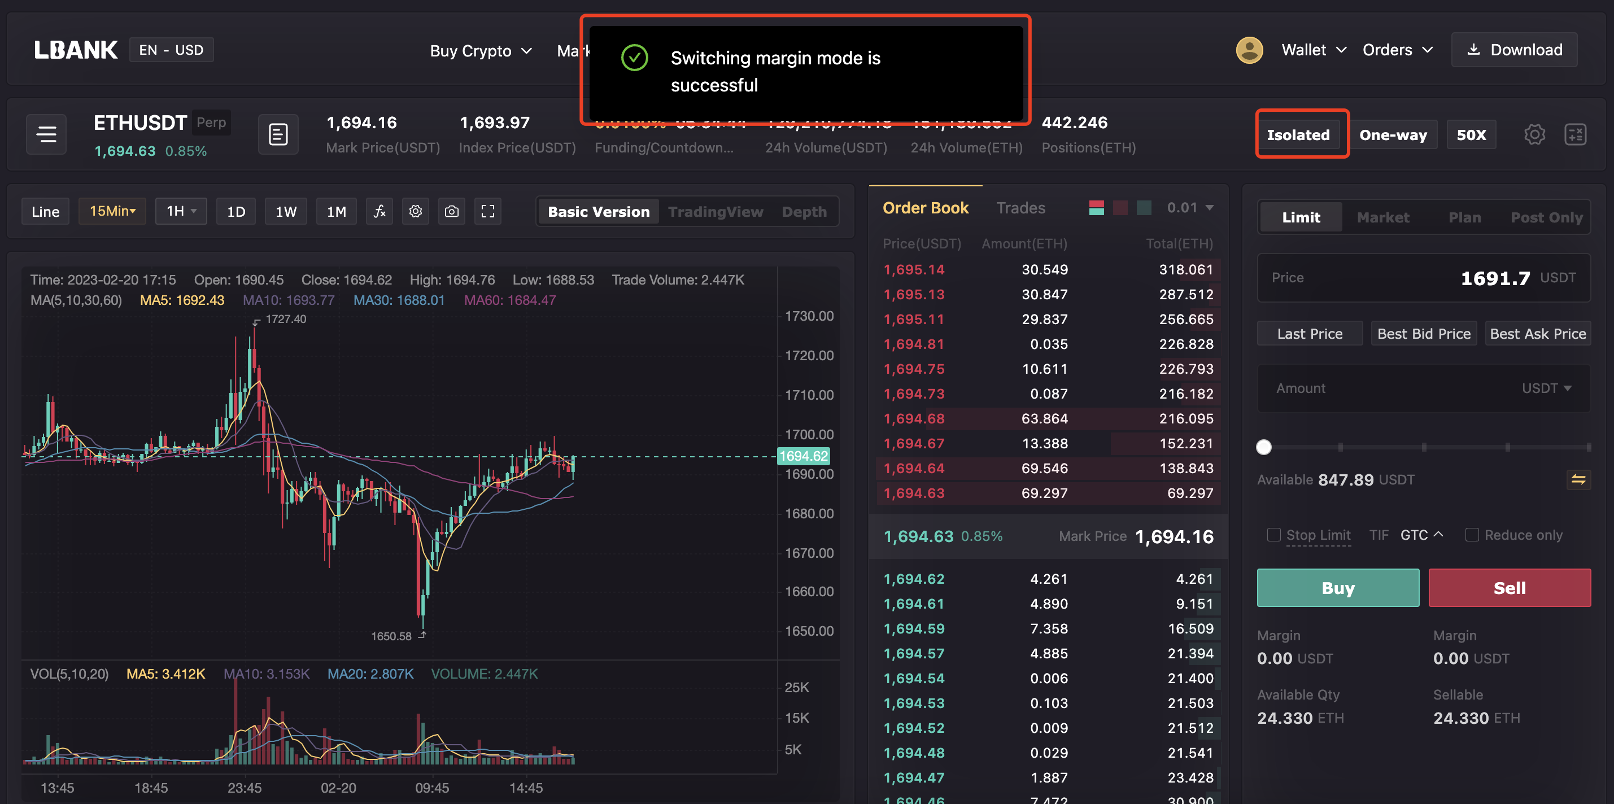Screen dimensions: 1614x804
Task: Click the bid price 1,694.47 row
Action: coord(1048,777)
